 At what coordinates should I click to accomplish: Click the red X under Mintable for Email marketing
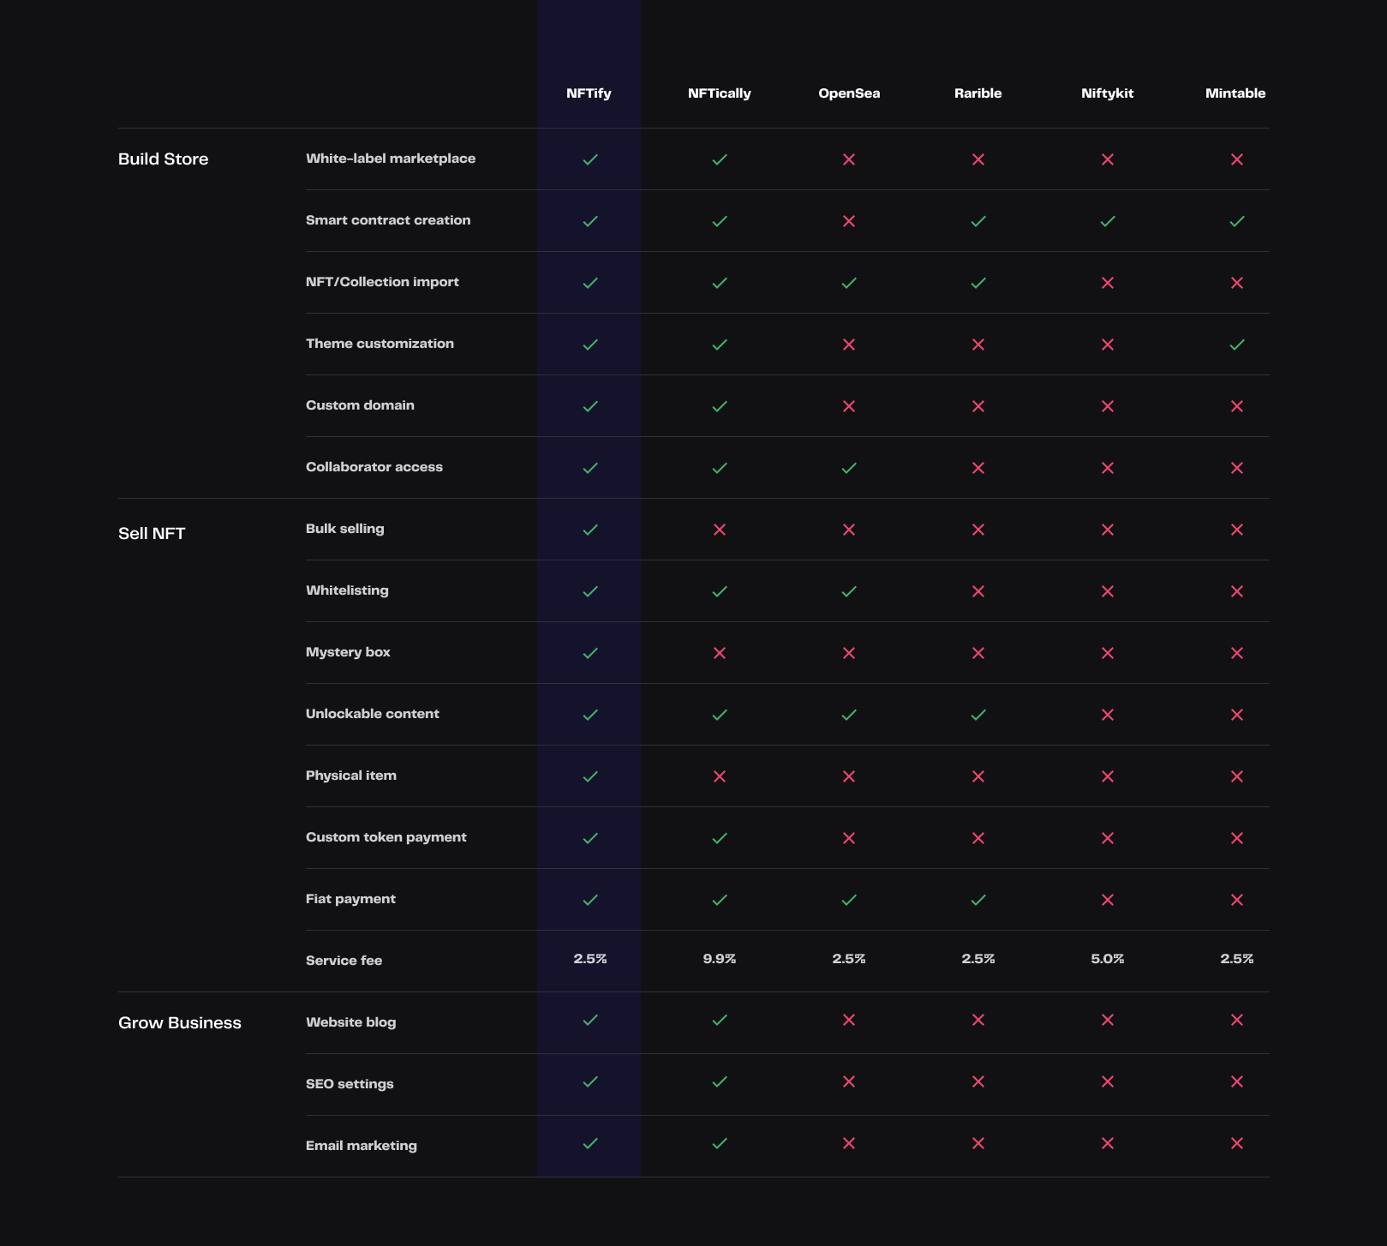tap(1235, 1144)
